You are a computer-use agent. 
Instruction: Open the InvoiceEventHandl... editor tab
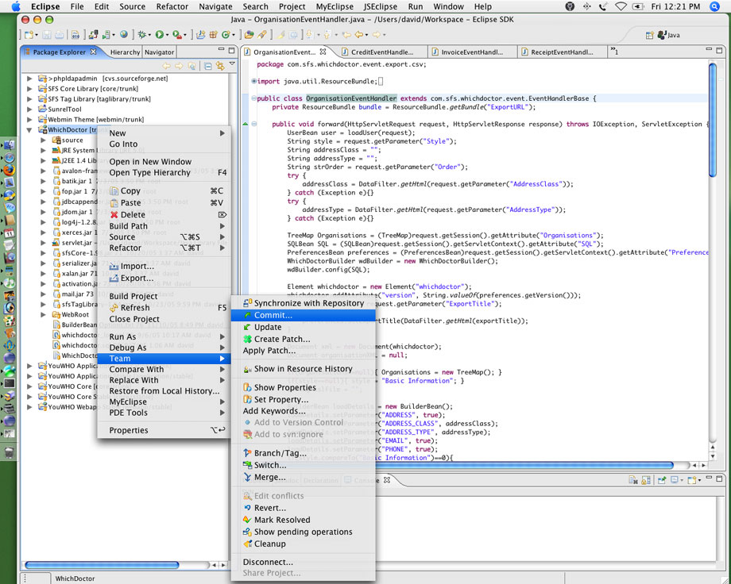[472, 52]
